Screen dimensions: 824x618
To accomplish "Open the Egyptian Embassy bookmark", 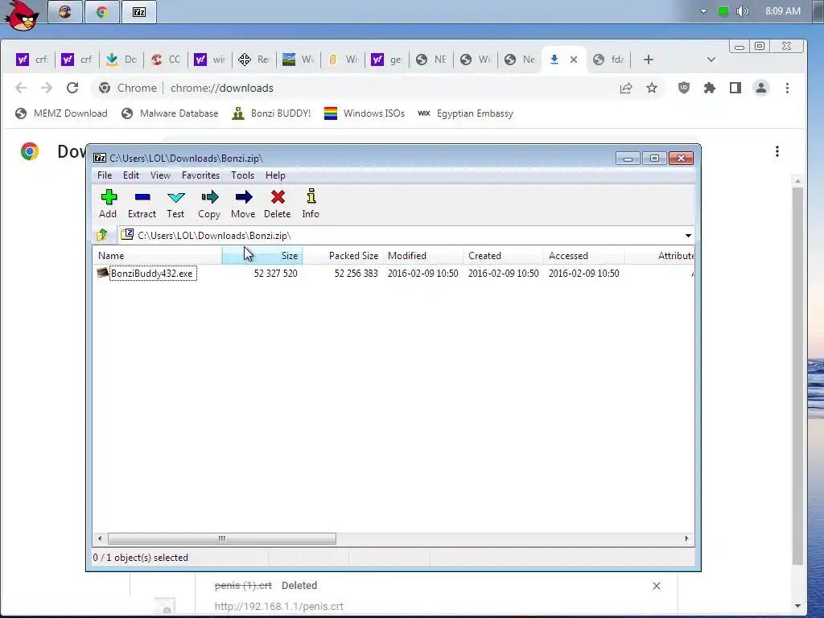I will tap(466, 113).
